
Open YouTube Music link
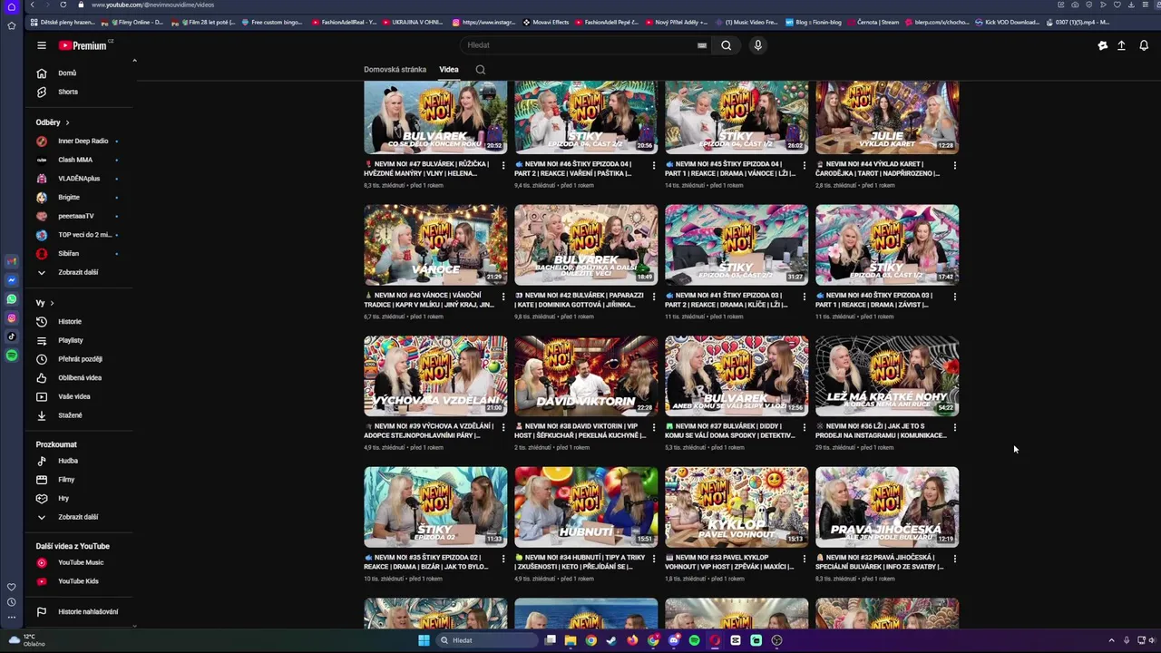point(80,562)
